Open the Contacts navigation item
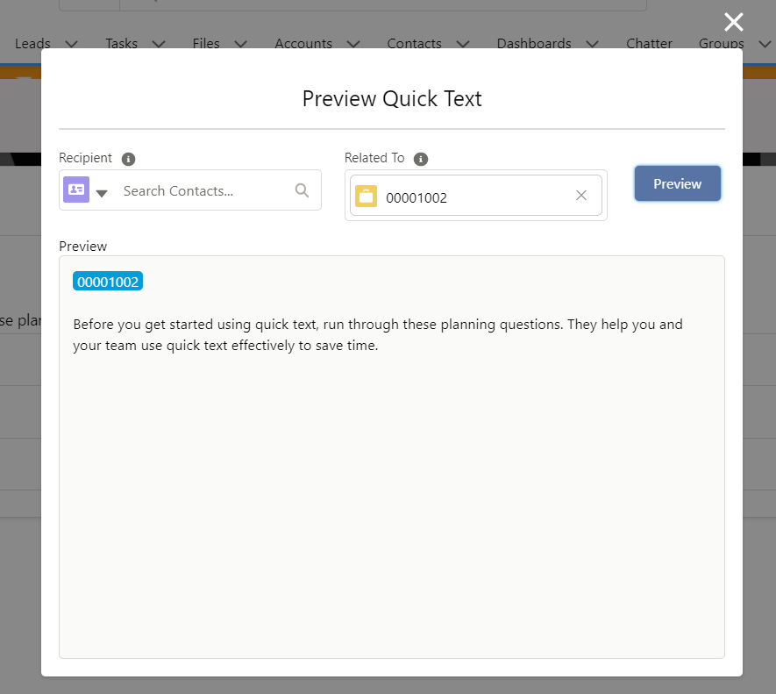 (x=414, y=43)
